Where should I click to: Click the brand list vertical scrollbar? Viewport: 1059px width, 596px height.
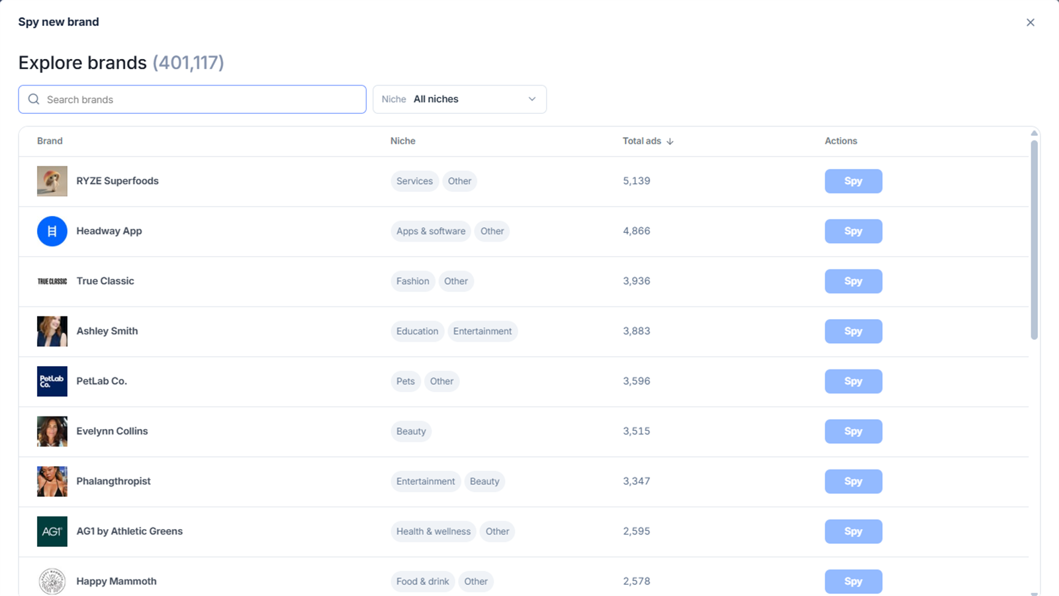pos(1034,240)
